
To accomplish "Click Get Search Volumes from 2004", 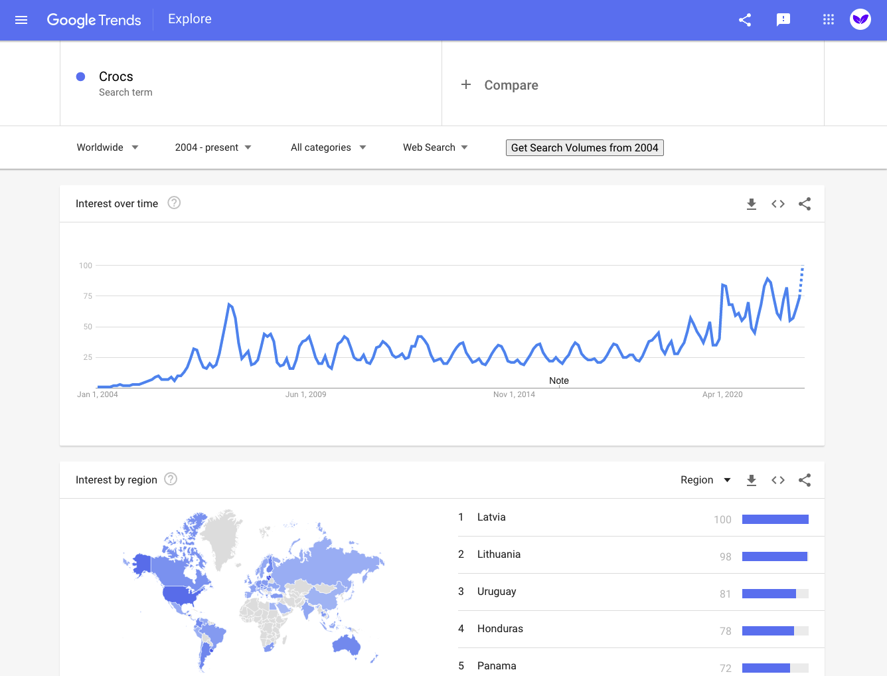I will pos(584,147).
